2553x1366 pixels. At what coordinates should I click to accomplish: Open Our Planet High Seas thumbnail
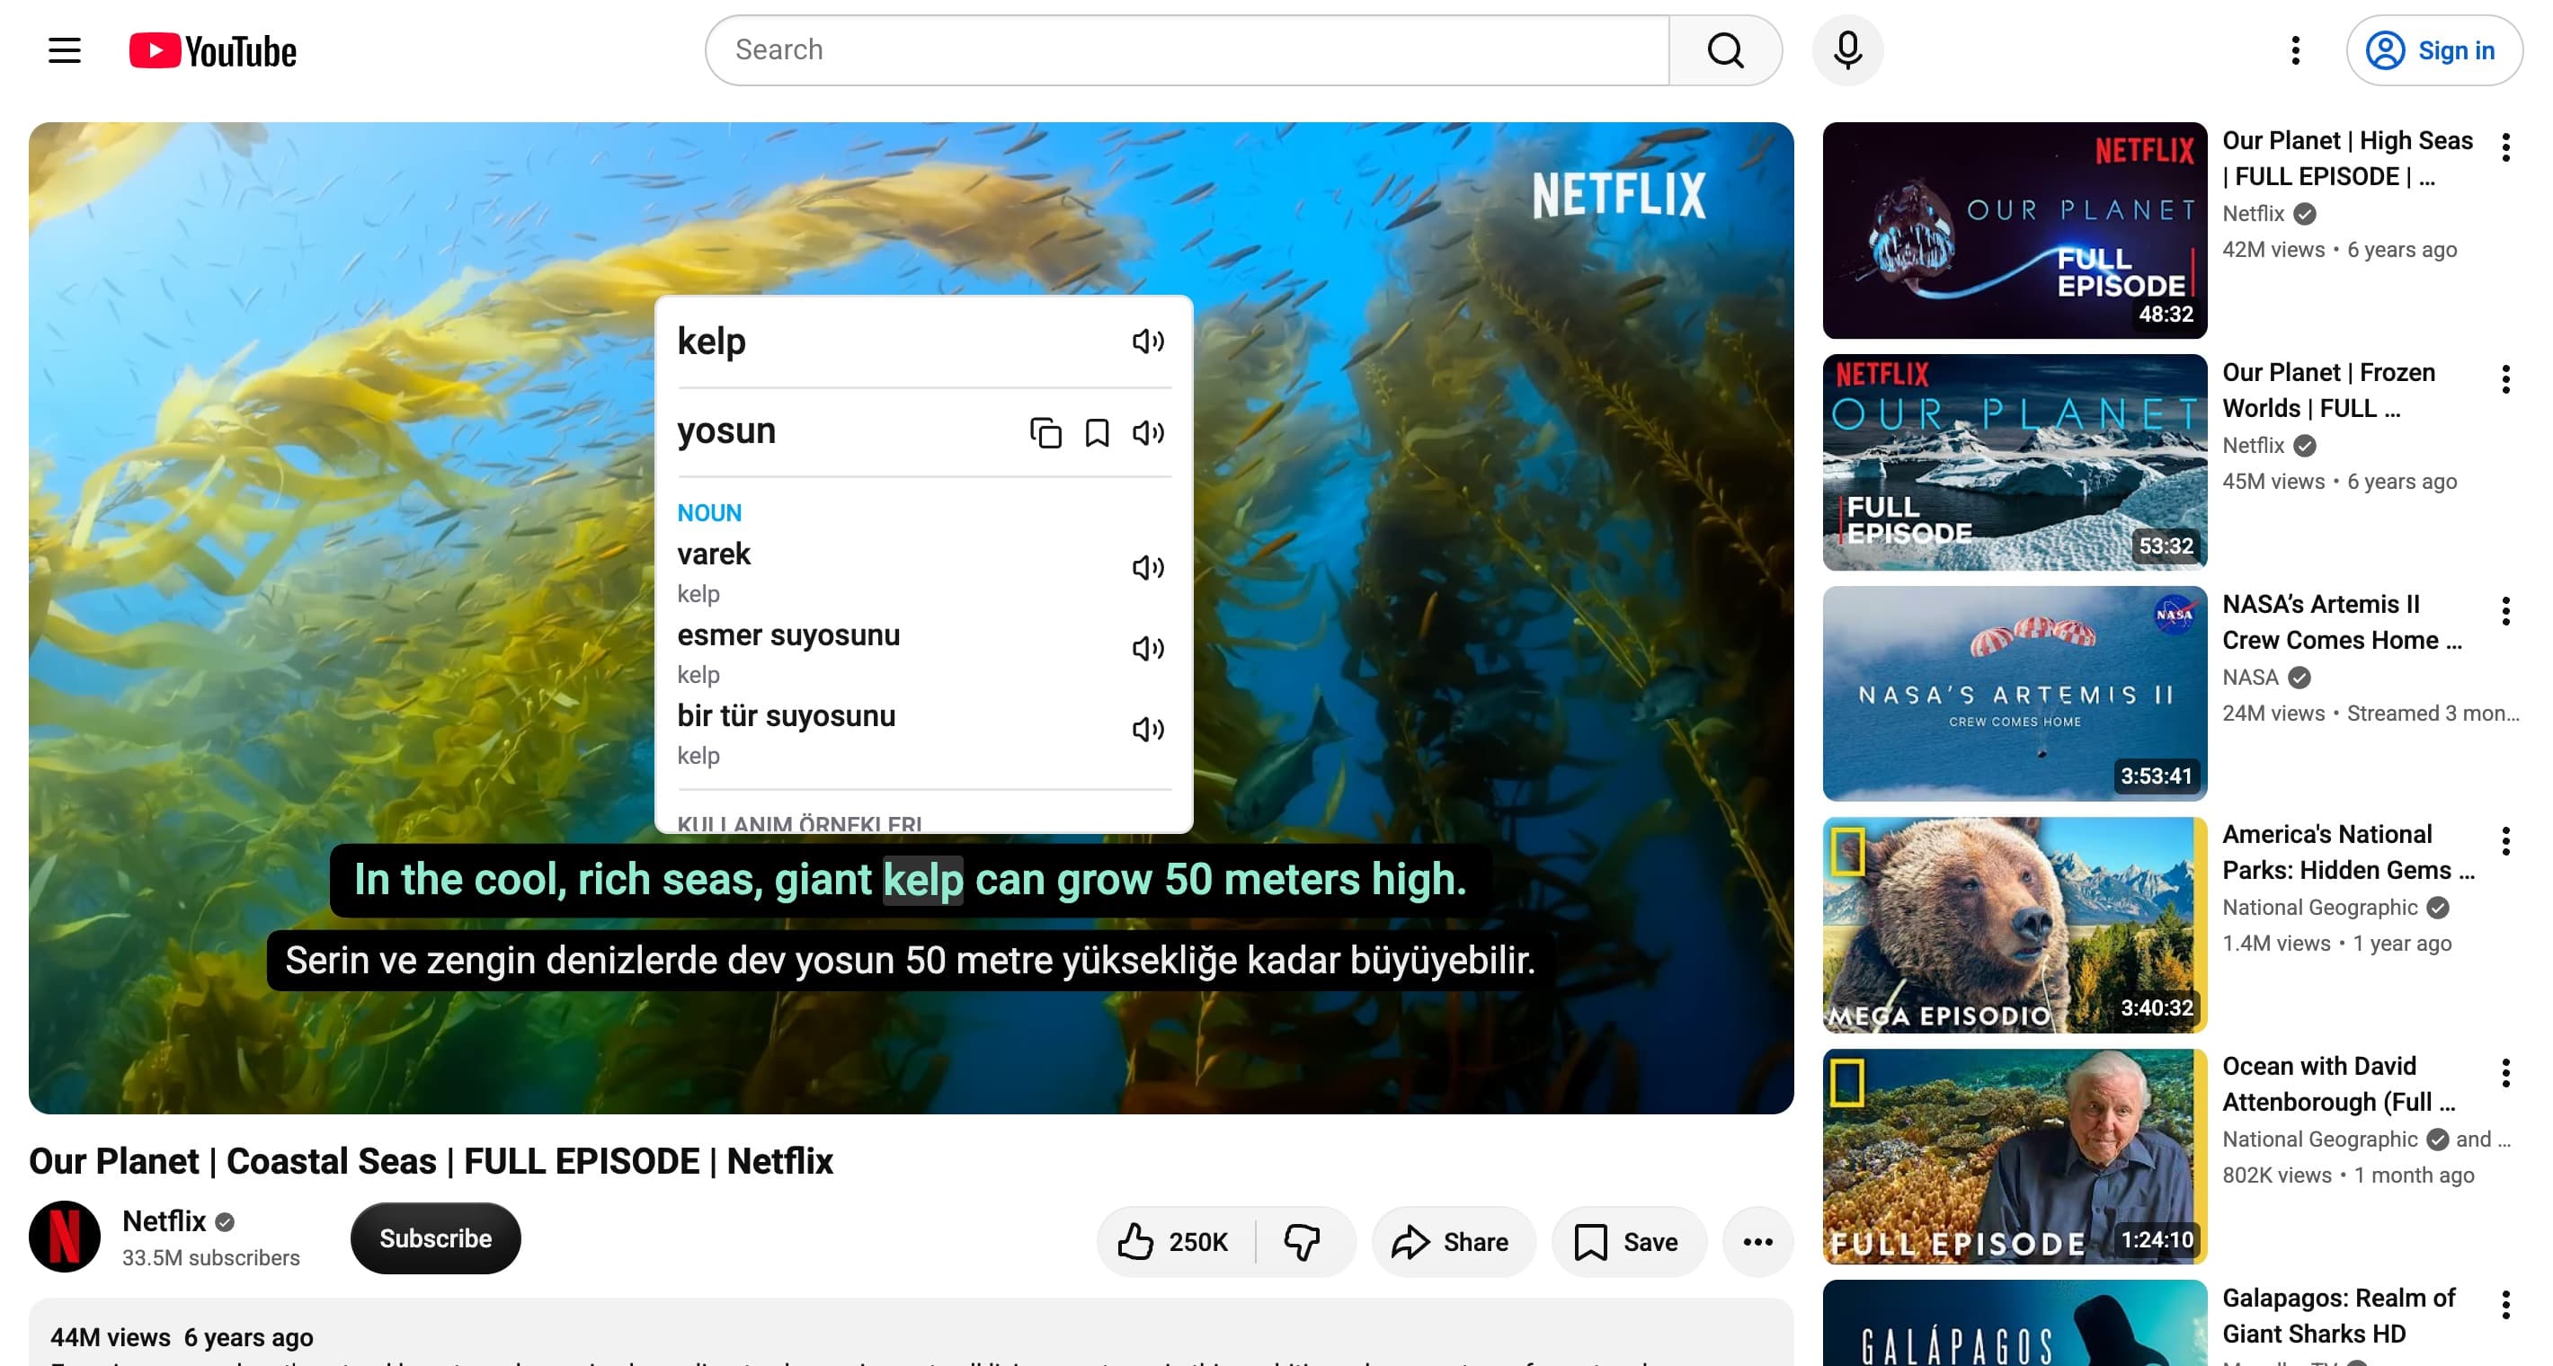pos(2014,231)
